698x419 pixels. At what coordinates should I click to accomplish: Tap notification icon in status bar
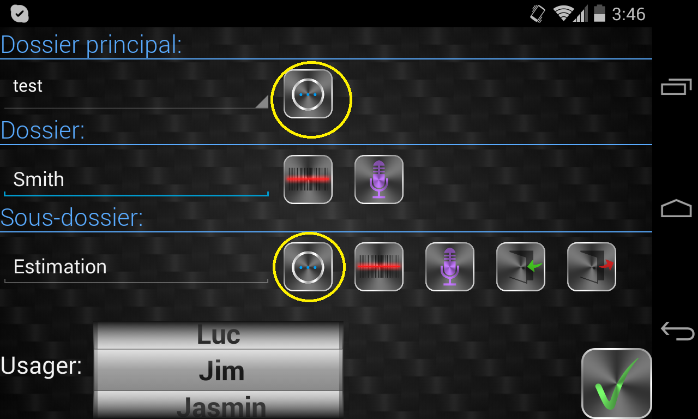[20, 14]
